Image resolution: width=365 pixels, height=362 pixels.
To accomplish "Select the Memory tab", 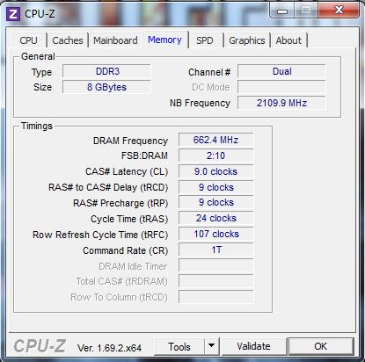I will tap(164, 40).
